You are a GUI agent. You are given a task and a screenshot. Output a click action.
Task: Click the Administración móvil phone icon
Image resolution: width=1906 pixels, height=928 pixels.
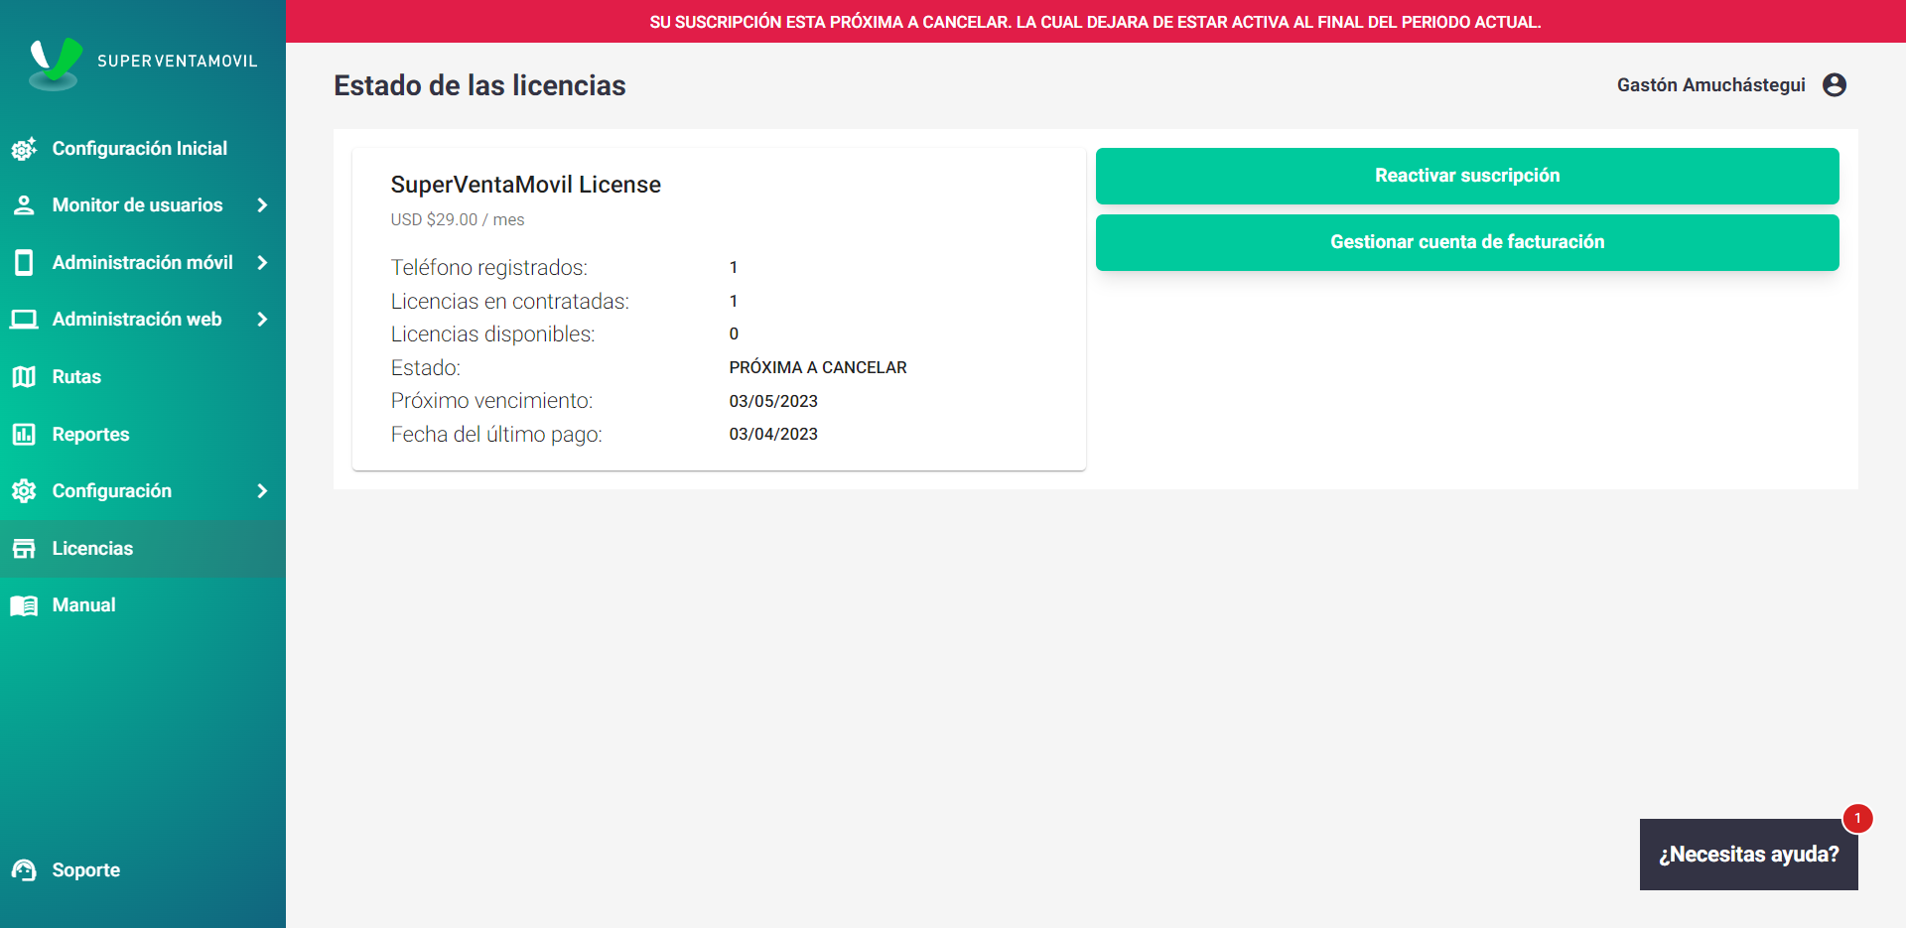pyautogui.click(x=24, y=263)
